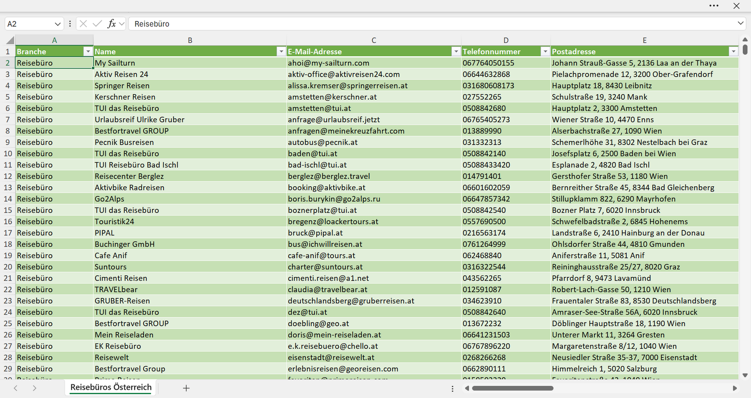The height and width of the screenshot is (398, 751).
Task: Select cell Touristik24
Action: point(190,221)
